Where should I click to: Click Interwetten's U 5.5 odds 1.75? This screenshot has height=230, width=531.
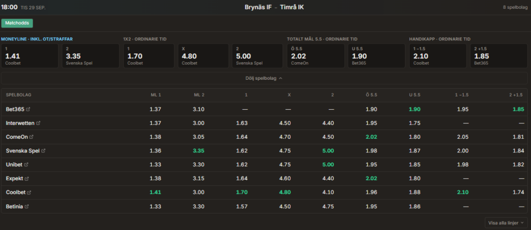tap(414, 123)
